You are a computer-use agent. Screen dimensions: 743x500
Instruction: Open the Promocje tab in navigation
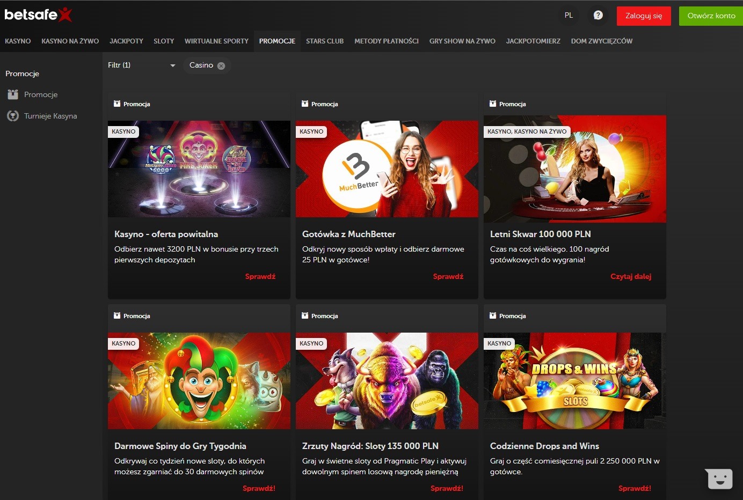pos(277,41)
